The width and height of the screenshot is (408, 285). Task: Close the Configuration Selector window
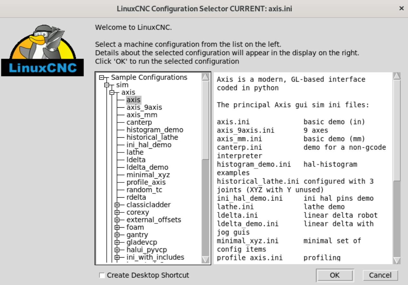click(402, 8)
